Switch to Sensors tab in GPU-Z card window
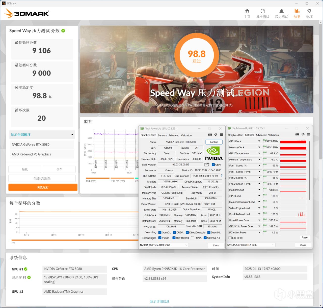 coord(162,135)
